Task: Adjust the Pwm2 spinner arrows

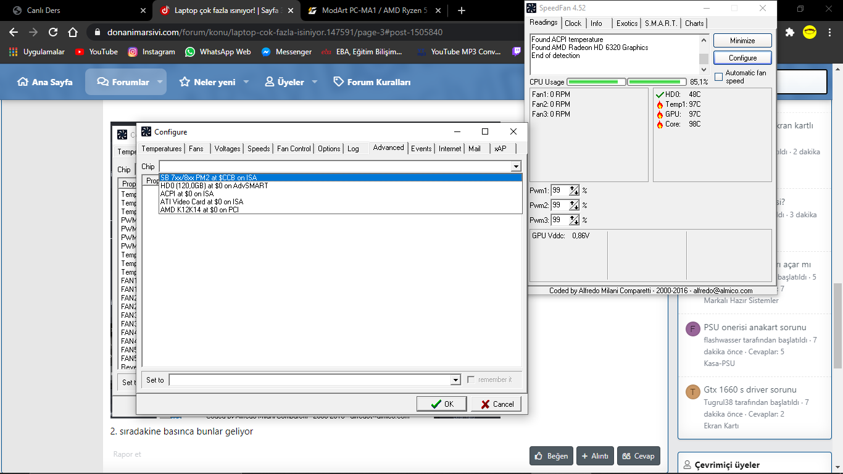Action: click(575, 206)
